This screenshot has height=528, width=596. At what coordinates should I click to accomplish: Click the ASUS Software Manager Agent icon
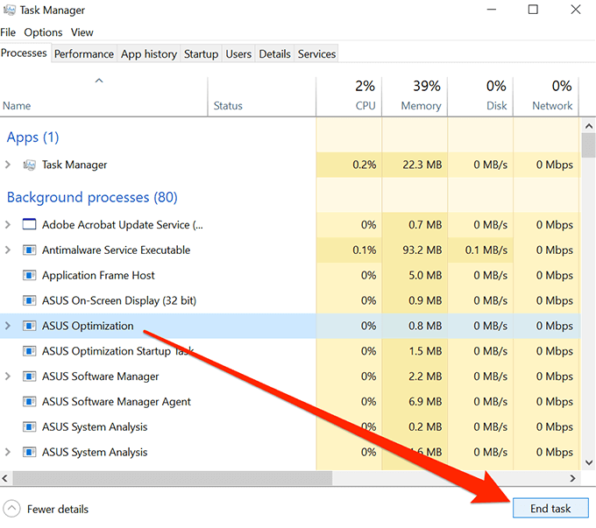point(29,402)
